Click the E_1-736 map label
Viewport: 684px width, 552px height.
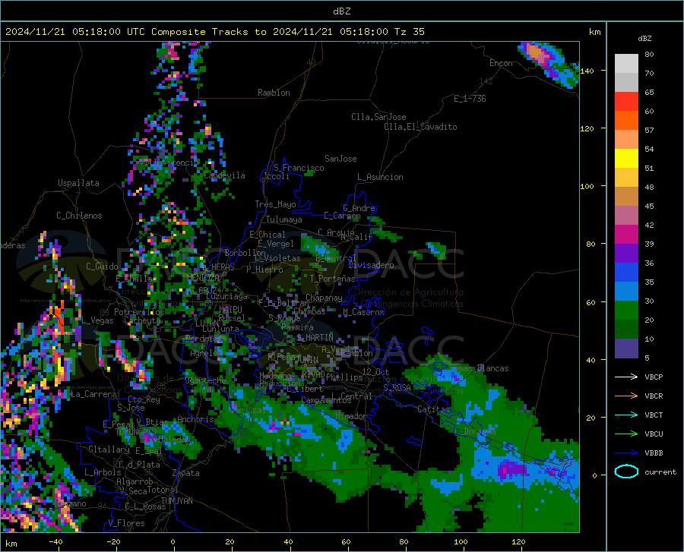click(470, 99)
